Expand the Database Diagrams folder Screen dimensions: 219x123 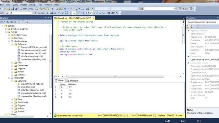click(x=6, y=29)
